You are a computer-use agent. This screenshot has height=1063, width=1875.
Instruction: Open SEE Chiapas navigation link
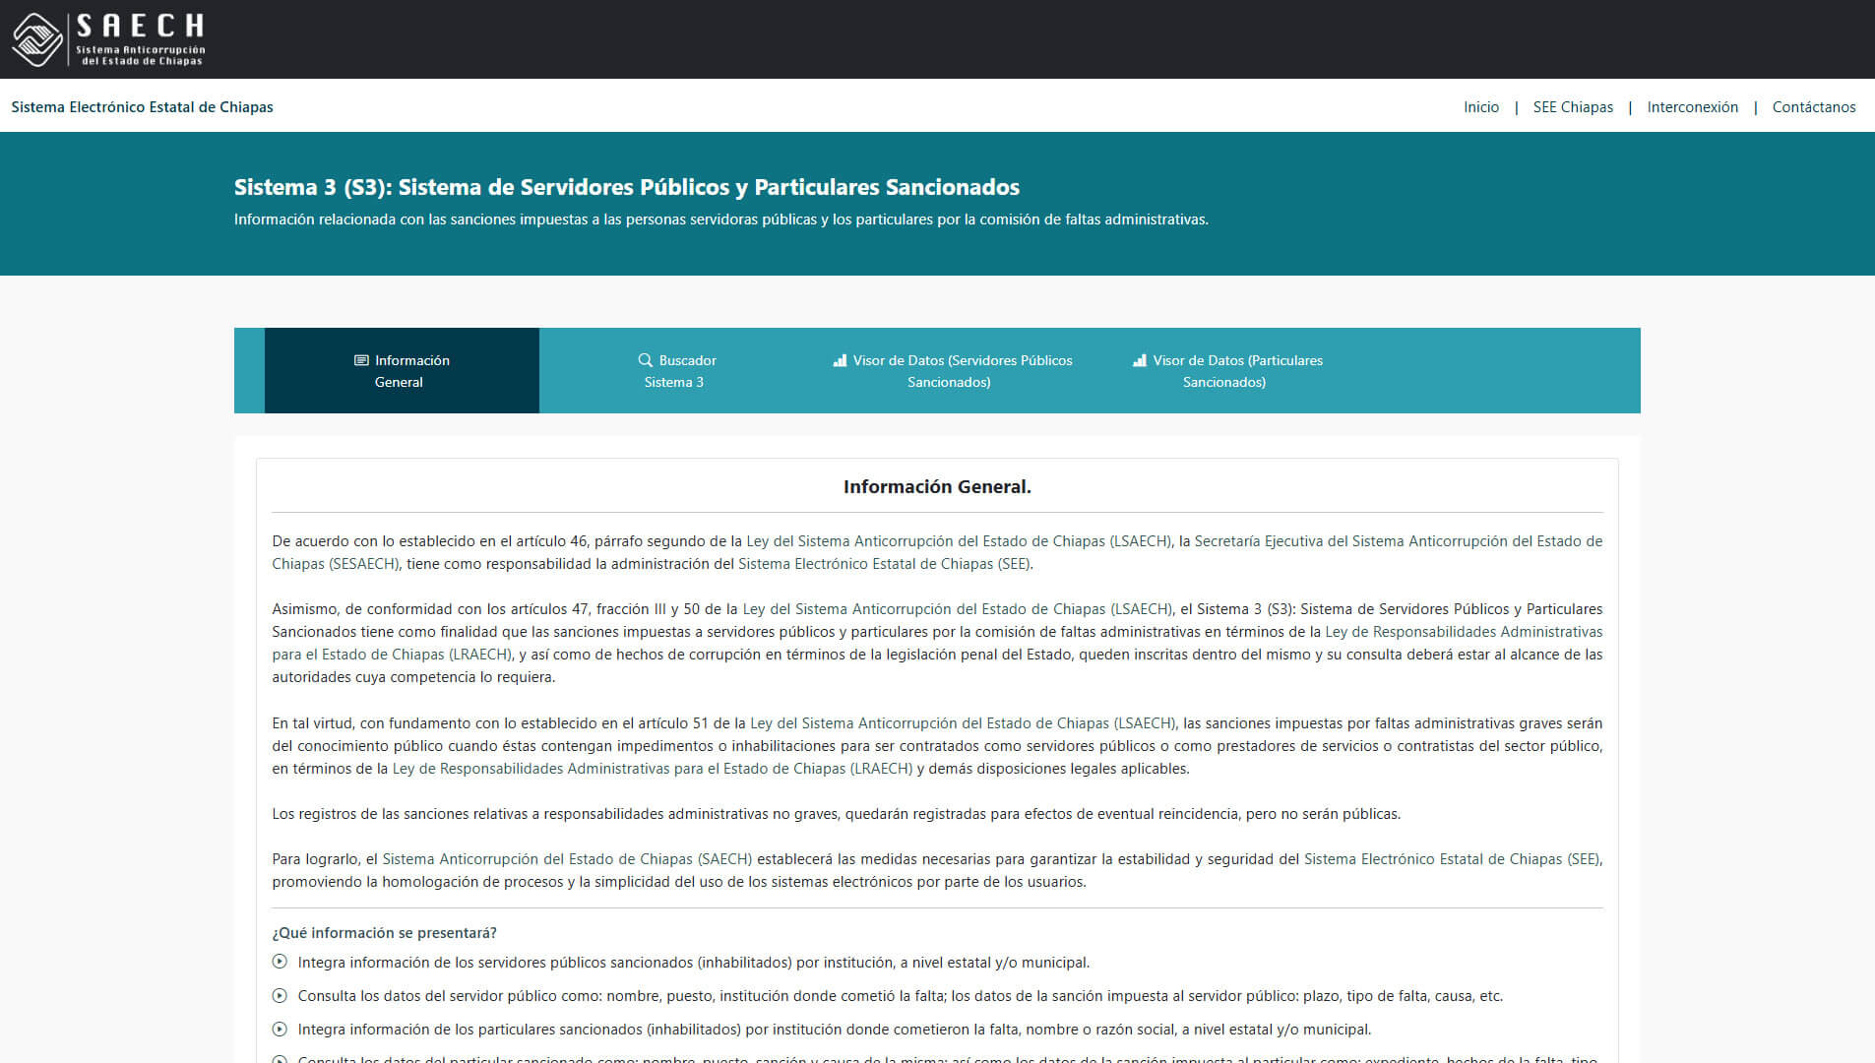[1573, 107]
